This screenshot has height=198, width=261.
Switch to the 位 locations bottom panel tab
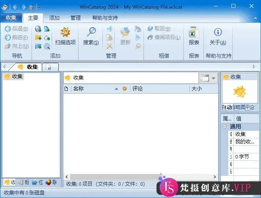tap(37, 182)
